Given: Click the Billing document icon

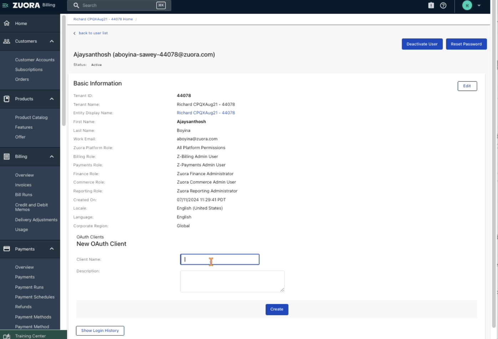Looking at the screenshot, I should point(6,156).
